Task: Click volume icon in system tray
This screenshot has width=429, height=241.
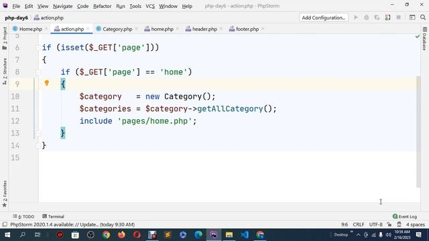Action: pyautogui.click(x=388, y=235)
